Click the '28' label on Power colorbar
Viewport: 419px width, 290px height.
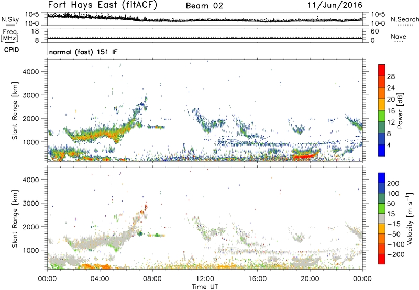[391, 76]
